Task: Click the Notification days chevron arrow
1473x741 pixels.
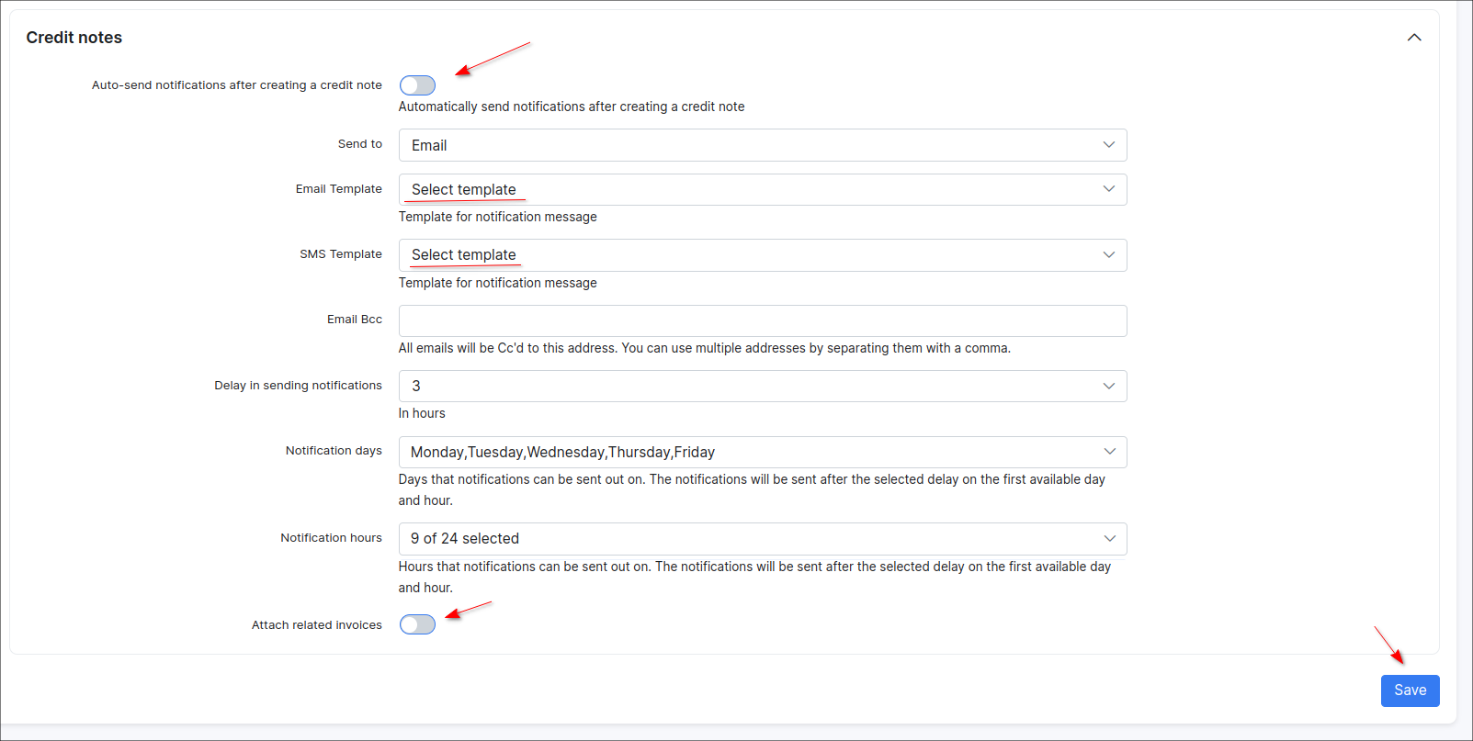Action: click(x=1109, y=452)
